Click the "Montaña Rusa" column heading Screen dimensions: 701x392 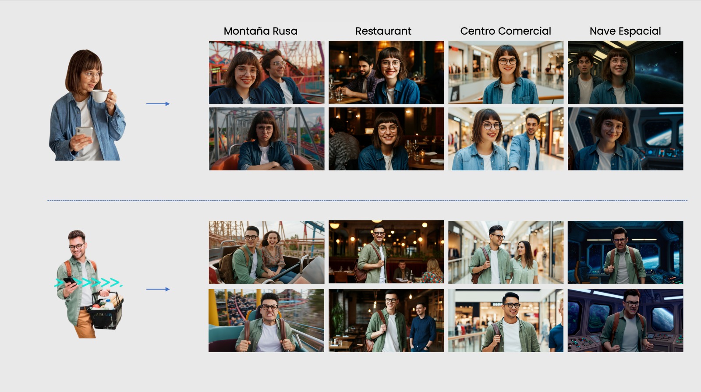tap(260, 31)
